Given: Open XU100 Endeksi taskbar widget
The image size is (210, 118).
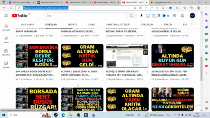Looking at the screenshot, I should tap(158, 115).
